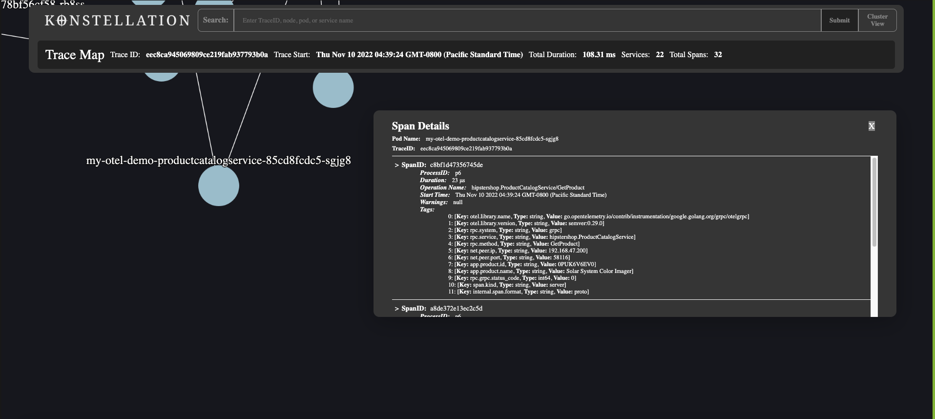Click the span Start Time value

point(531,195)
